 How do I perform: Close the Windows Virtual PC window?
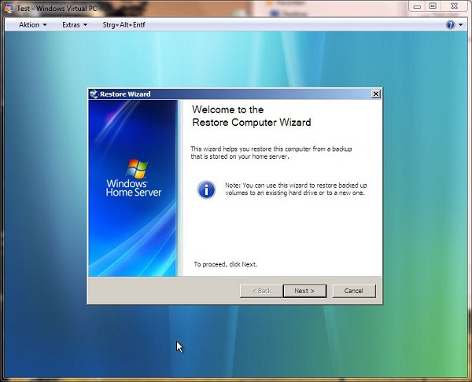[x=455, y=6]
